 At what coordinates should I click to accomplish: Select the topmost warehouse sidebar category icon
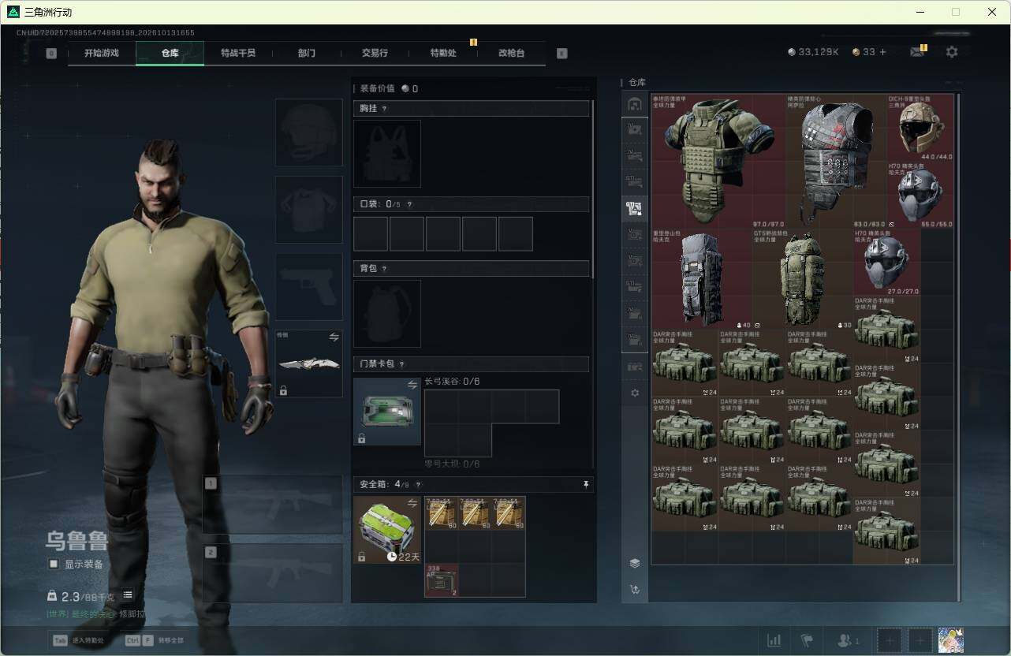click(x=635, y=104)
